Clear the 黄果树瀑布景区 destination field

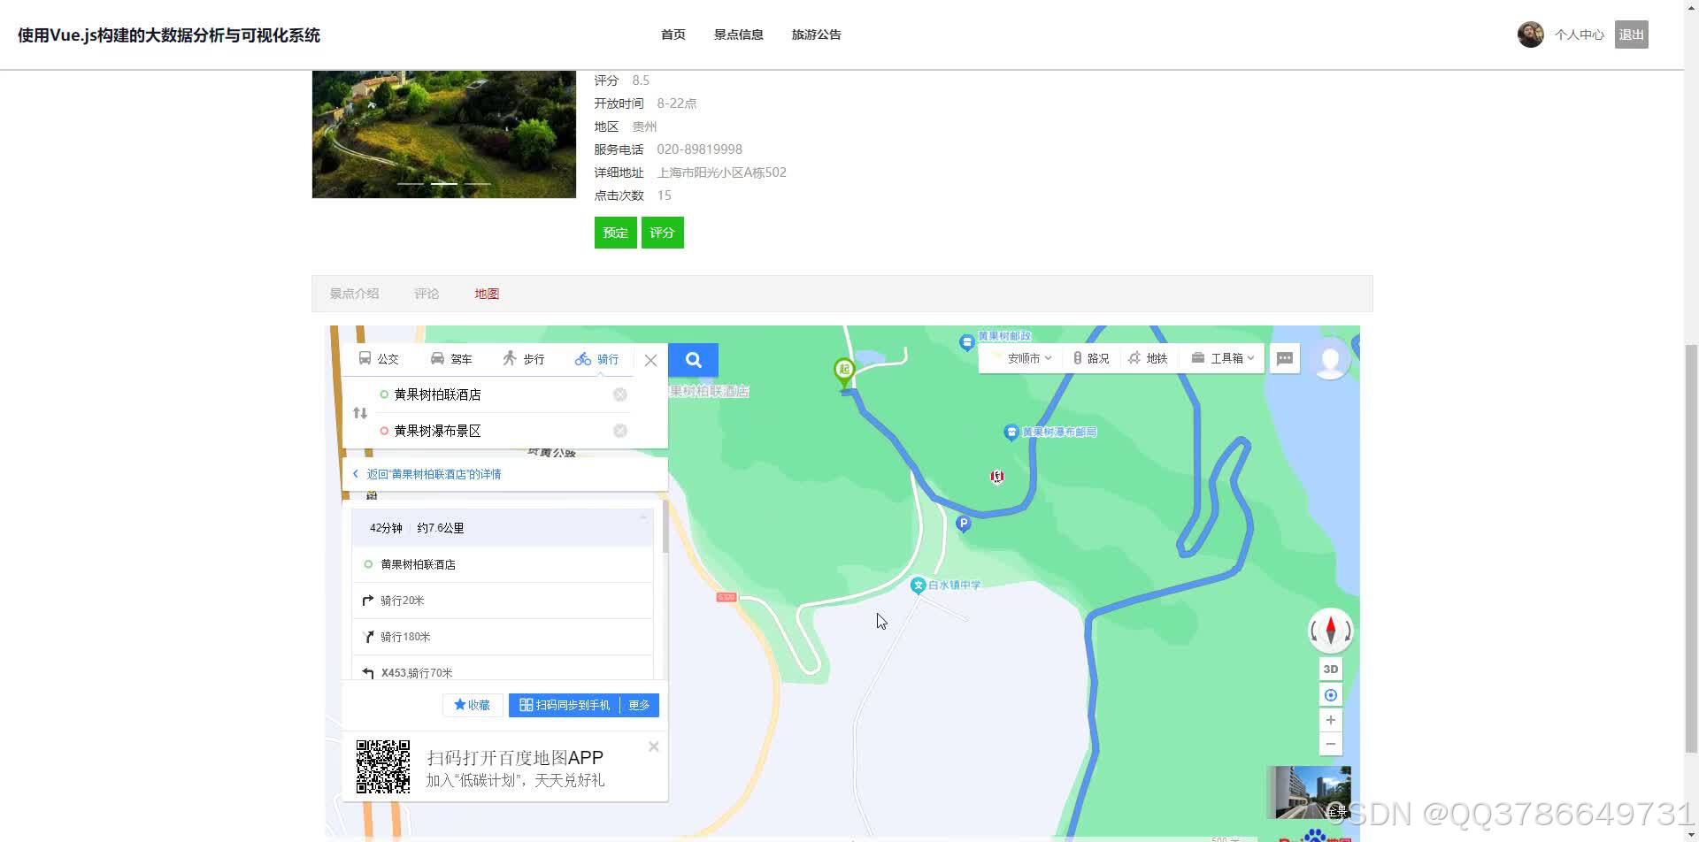click(620, 431)
